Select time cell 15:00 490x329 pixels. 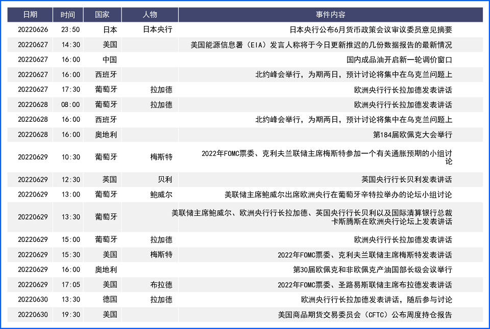coord(70,239)
